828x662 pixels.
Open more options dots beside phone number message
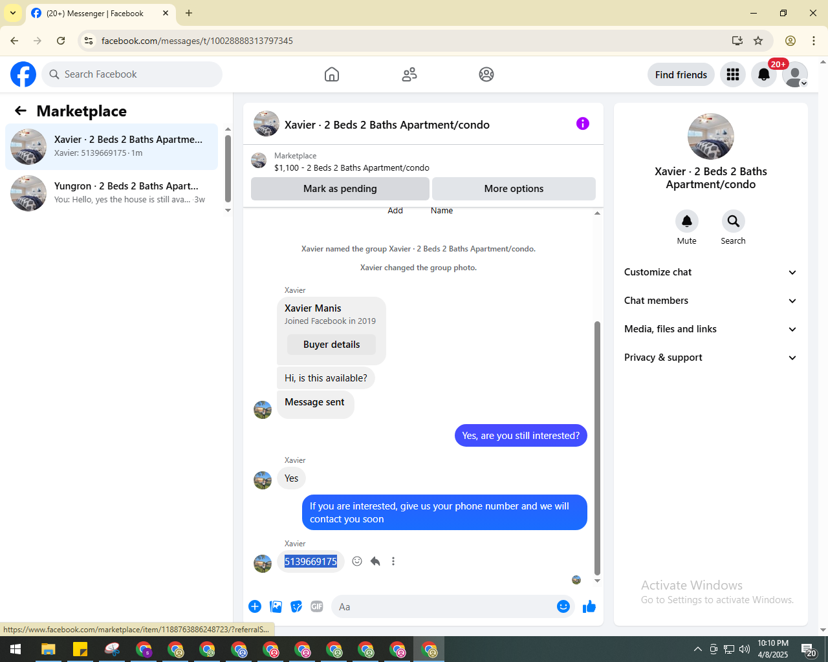393,561
